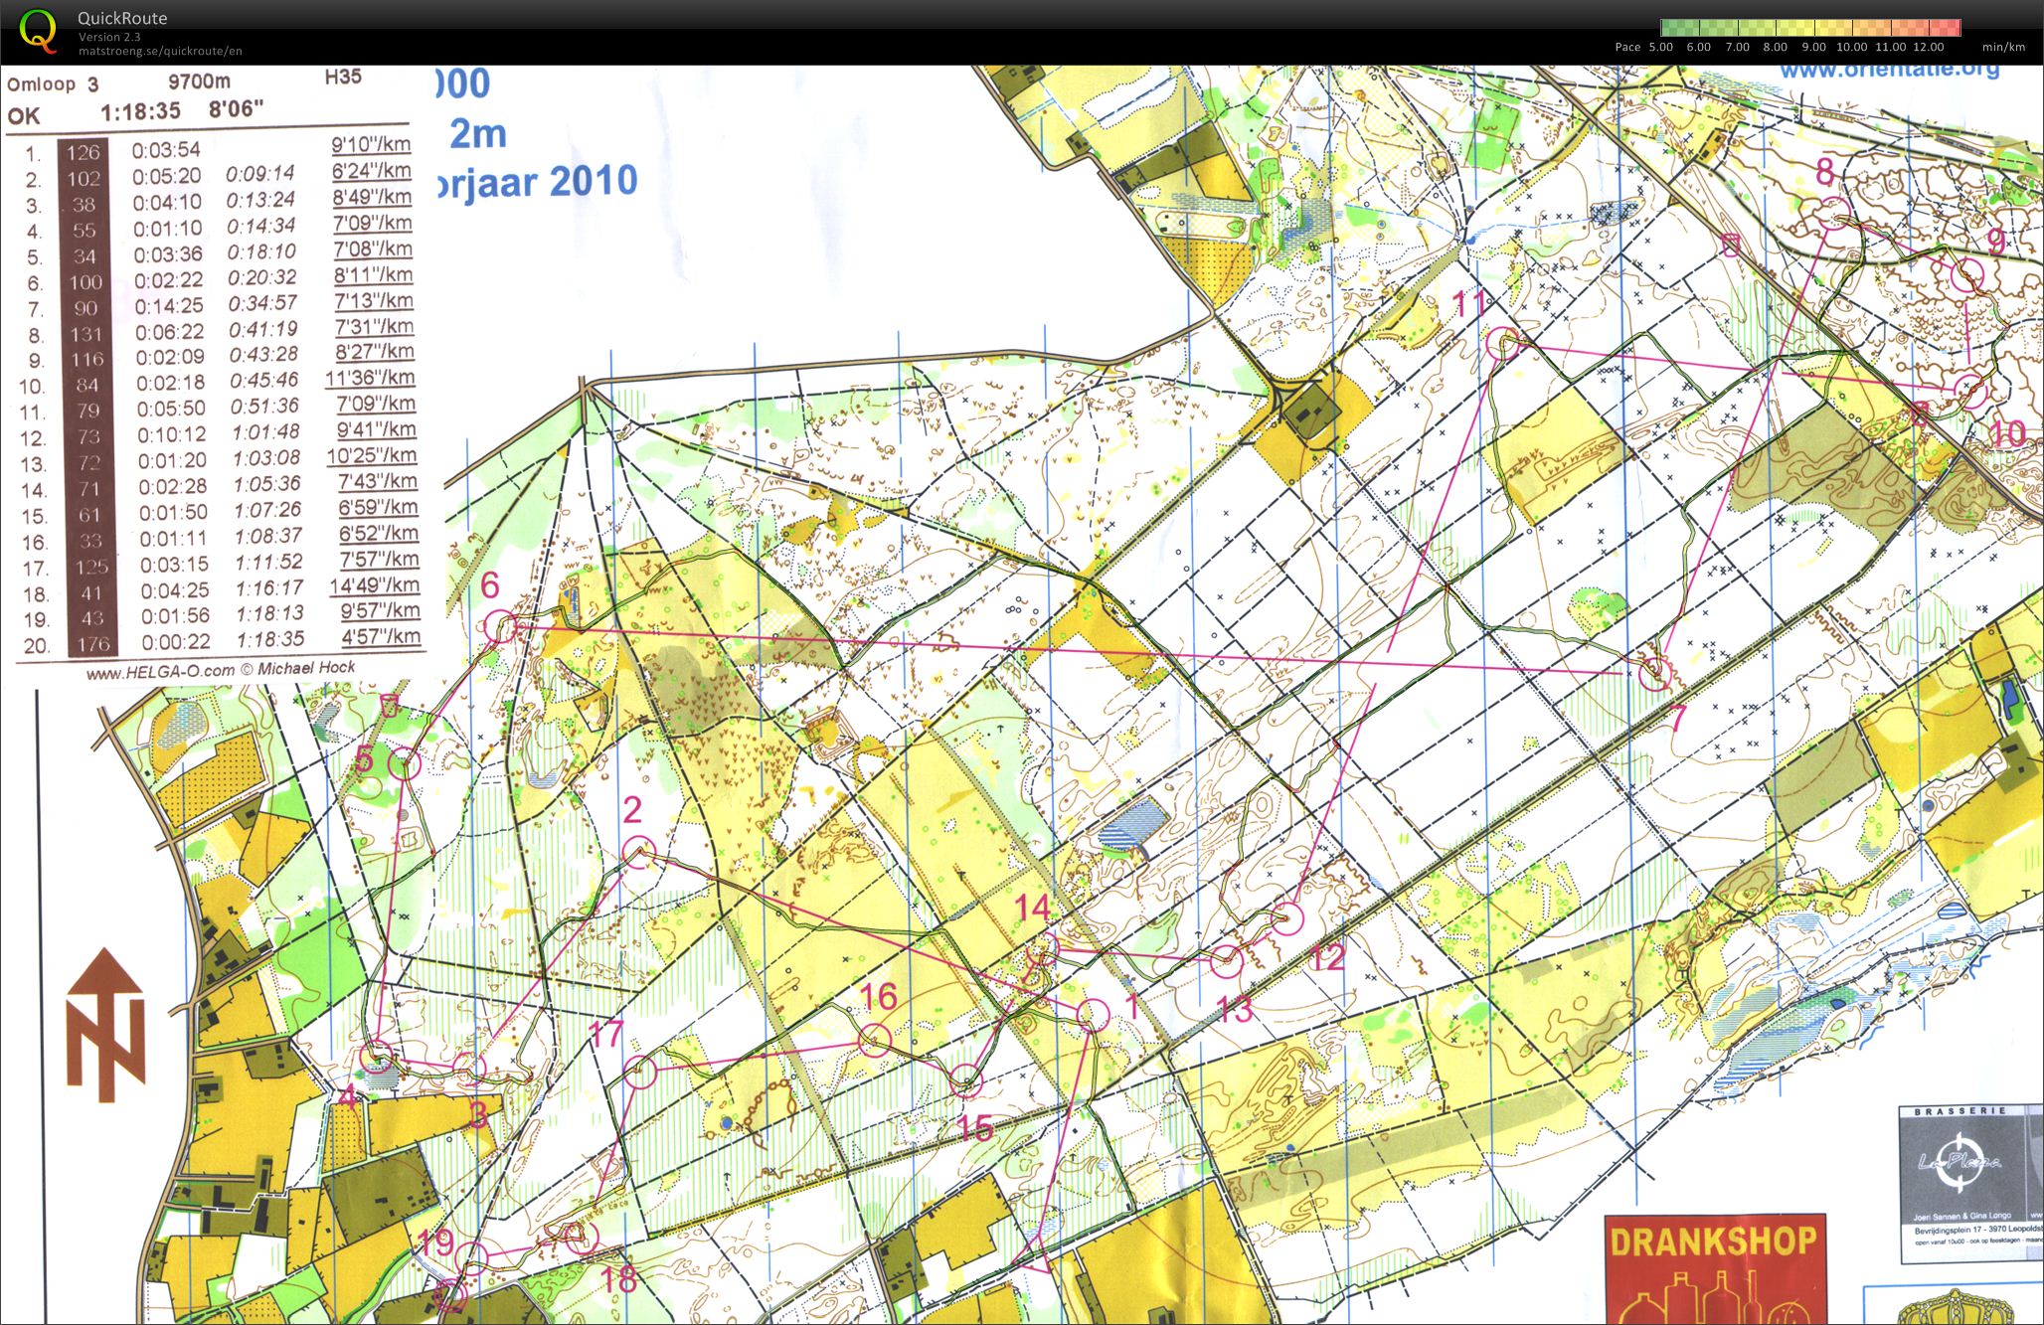The height and width of the screenshot is (1325, 2044).
Task: Click control circle 12 on the map
Action: click(x=1288, y=918)
